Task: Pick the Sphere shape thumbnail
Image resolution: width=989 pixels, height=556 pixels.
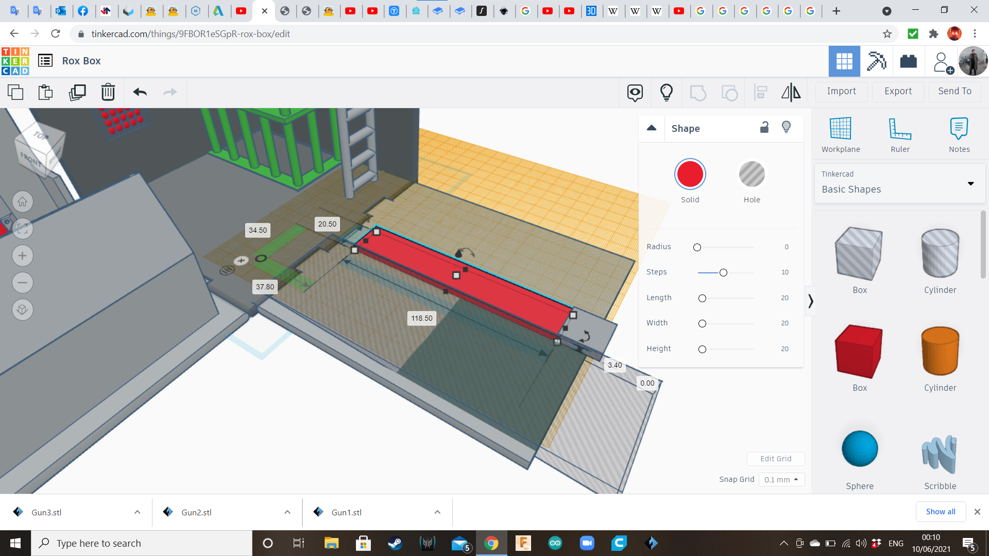Action: click(859, 449)
